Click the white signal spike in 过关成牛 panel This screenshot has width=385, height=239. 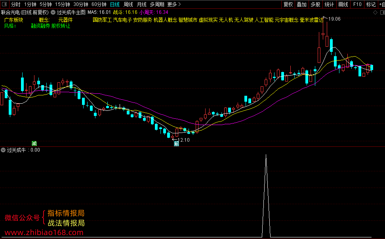point(266,196)
